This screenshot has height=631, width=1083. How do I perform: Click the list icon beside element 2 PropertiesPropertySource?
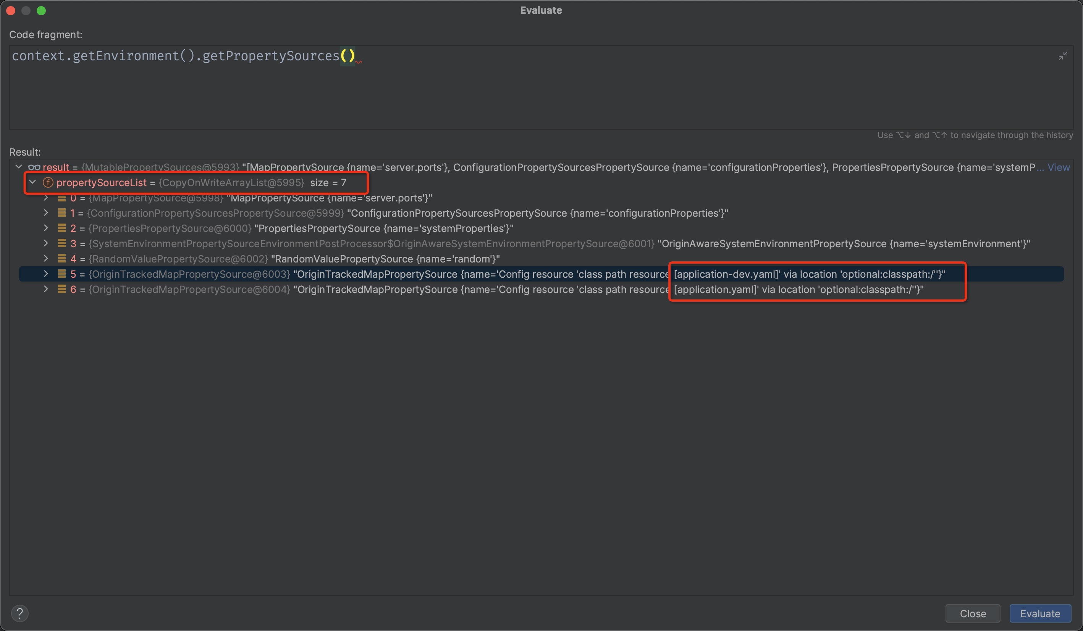point(61,229)
